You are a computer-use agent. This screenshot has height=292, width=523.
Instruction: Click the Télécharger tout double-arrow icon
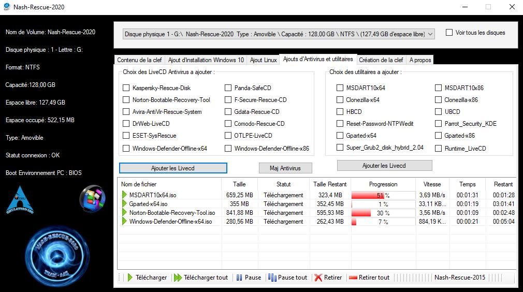(178, 278)
